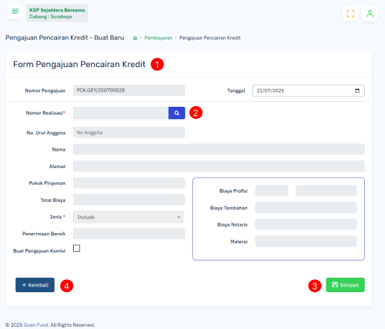Viewport: 385px width, 329px height.
Task: Open Grain Fund footer link
Action: 35,325
